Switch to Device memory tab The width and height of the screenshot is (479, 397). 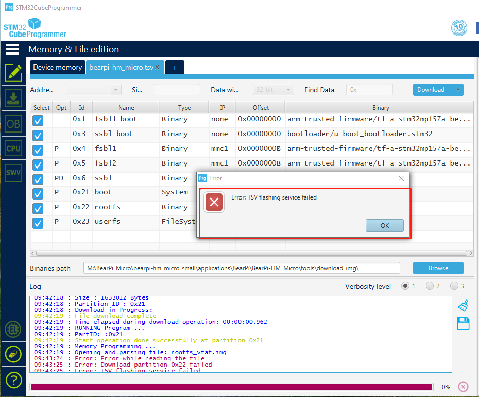click(x=57, y=67)
